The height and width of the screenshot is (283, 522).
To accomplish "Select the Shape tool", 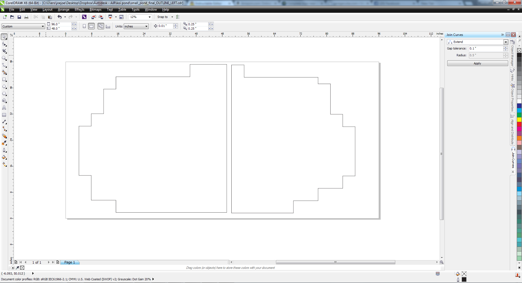I will tap(4, 44).
